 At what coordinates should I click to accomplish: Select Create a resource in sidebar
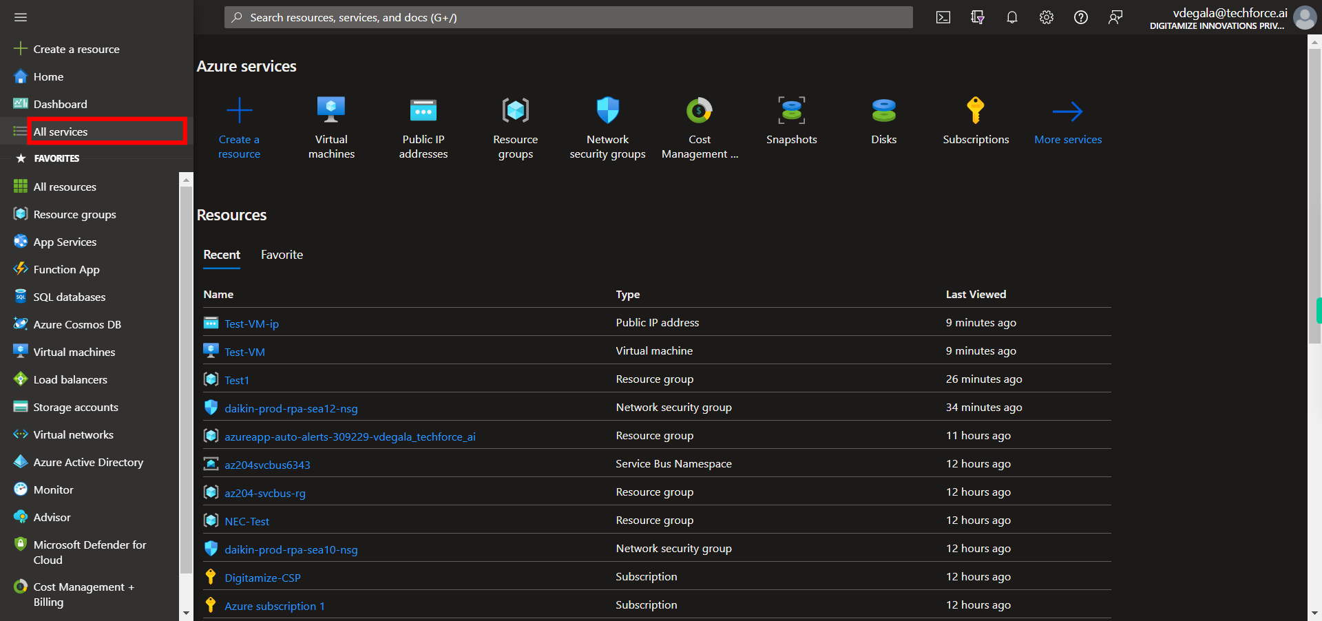(76, 49)
